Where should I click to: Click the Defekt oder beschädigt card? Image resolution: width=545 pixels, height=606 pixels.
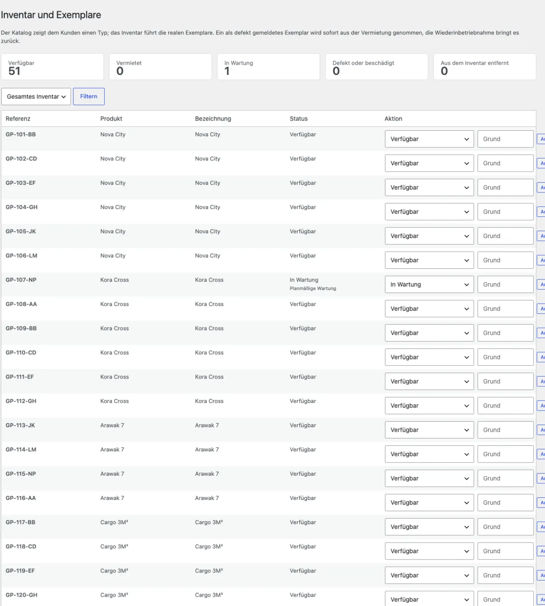[377, 67]
